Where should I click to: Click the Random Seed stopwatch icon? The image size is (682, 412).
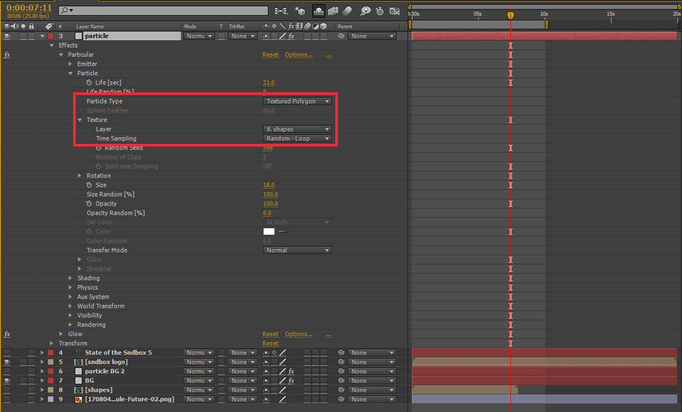(98, 148)
